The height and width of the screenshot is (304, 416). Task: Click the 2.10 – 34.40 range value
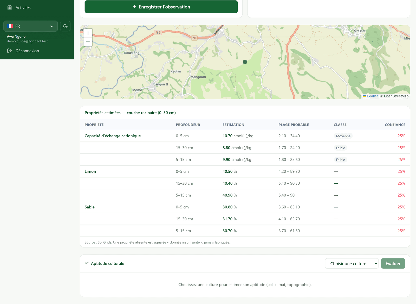pos(289,136)
